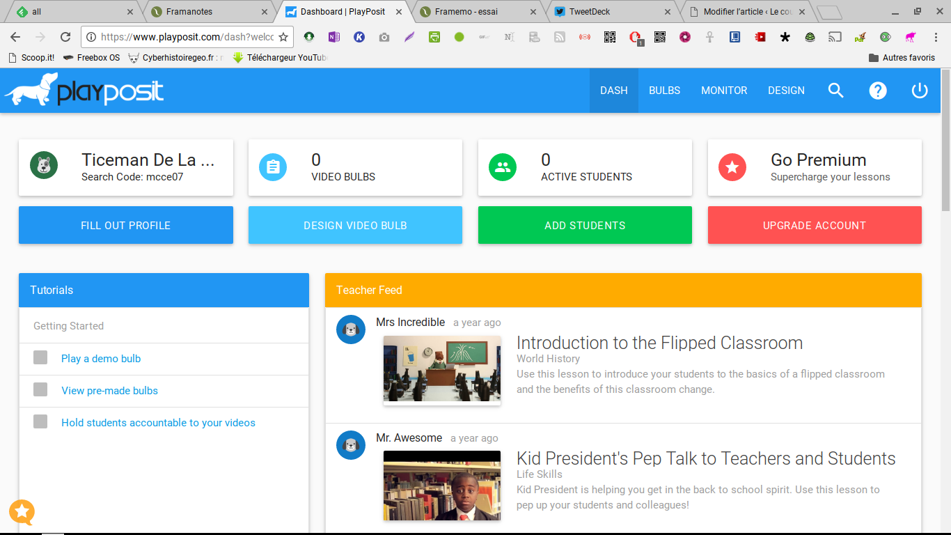Open the search magnifier in PlayPosit header
951x535 pixels.
click(x=835, y=91)
